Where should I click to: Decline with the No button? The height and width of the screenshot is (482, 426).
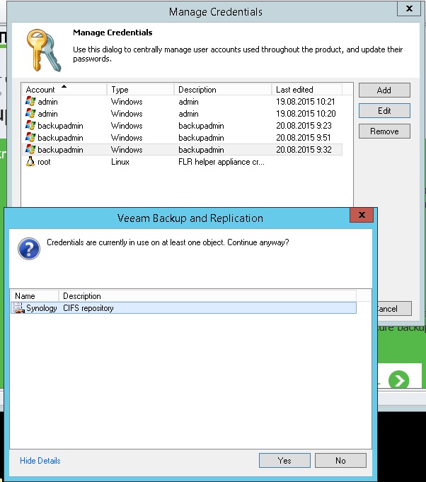pyautogui.click(x=340, y=461)
